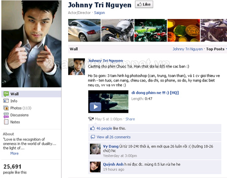This screenshot has width=227, height=178.
Task: Click Quỳnh Anh's avatar picture
Action: point(95,167)
